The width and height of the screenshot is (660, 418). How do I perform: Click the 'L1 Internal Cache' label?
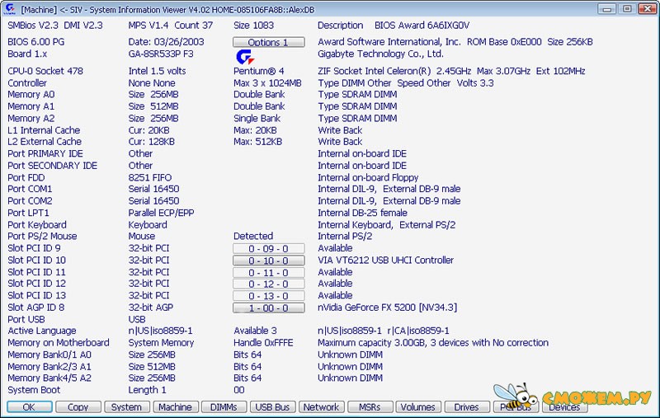tap(44, 130)
